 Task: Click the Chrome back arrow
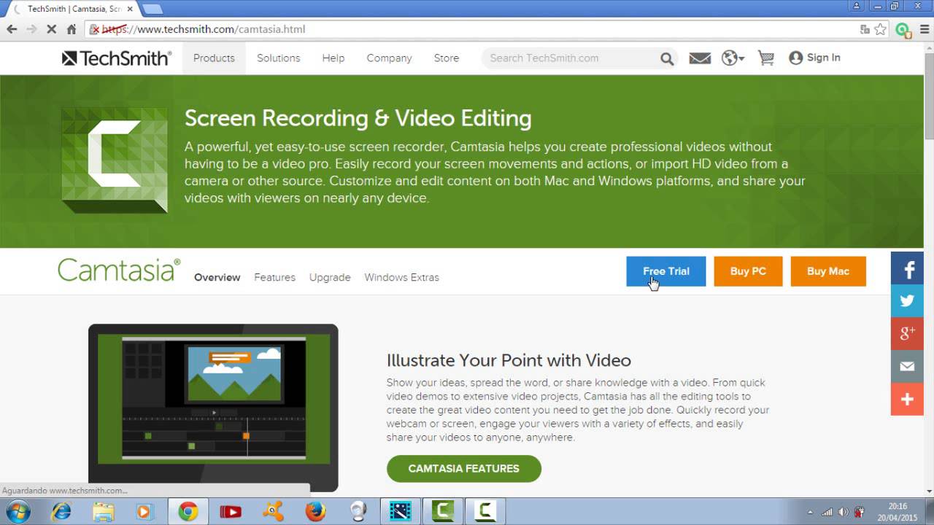tap(12, 29)
